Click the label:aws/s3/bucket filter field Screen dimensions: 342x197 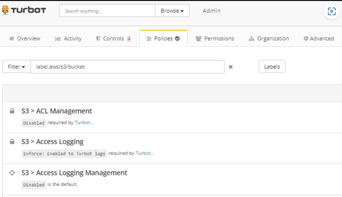tap(127, 67)
